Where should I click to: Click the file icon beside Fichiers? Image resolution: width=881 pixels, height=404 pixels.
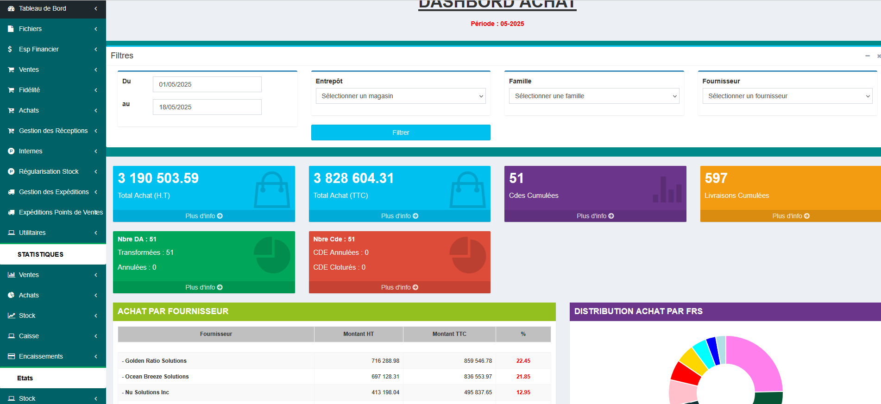click(x=11, y=29)
